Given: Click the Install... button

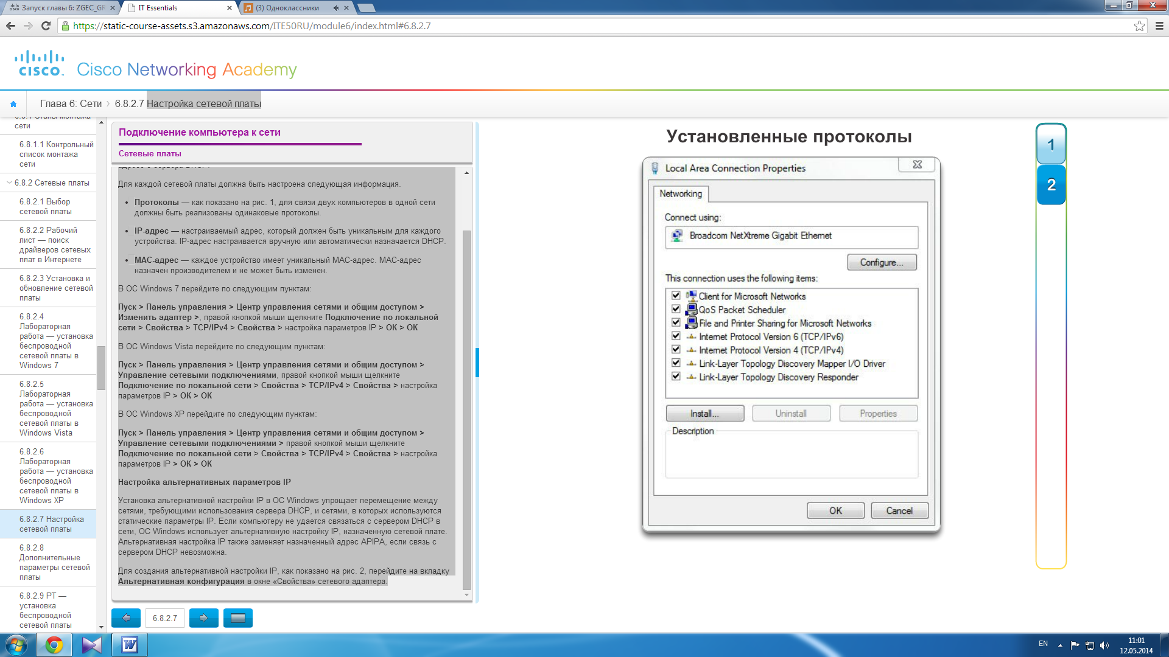Looking at the screenshot, I should [x=704, y=414].
